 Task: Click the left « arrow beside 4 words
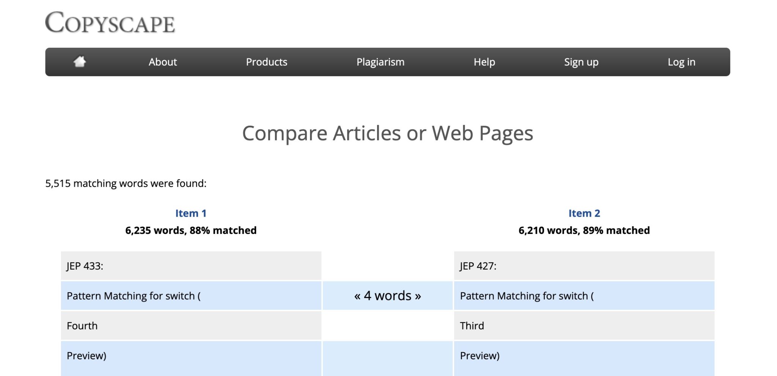(357, 296)
